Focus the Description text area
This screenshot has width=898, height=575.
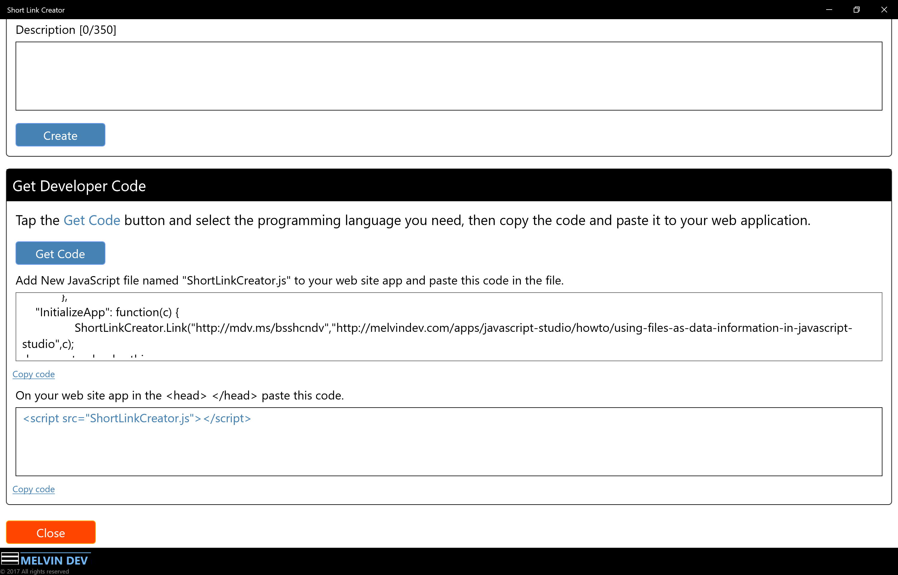pyautogui.click(x=449, y=76)
